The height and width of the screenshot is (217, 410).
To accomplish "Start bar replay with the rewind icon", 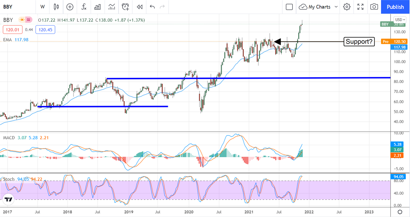I will pos(139,6).
